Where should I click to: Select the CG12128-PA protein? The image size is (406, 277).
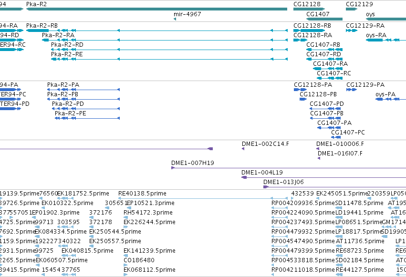coord(313,85)
